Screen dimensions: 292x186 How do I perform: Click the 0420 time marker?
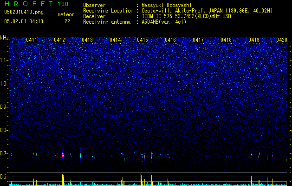(x=282, y=40)
